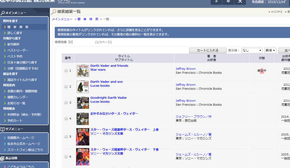Tick checkbox for result number 3
This screenshot has height=168, width=290.
pos(66,103)
